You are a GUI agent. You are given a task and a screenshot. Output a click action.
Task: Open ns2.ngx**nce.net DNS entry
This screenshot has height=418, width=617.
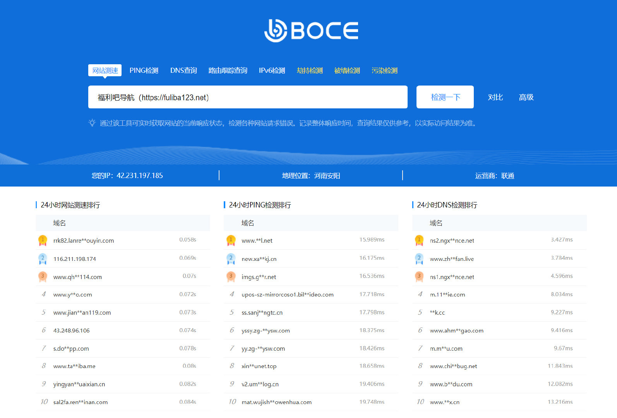[x=452, y=241]
